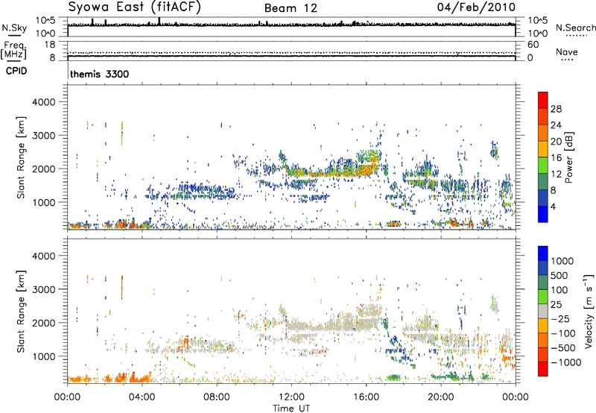This screenshot has width=596, height=413.
Task: Click the 'Power [dB]' colorbar label
Action: 570,157
